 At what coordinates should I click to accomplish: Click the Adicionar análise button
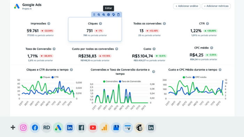187,6
